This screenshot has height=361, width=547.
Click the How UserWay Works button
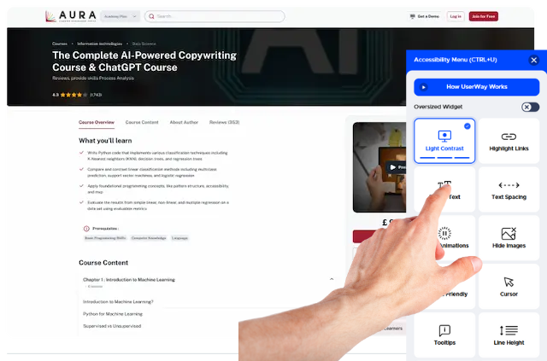476,87
